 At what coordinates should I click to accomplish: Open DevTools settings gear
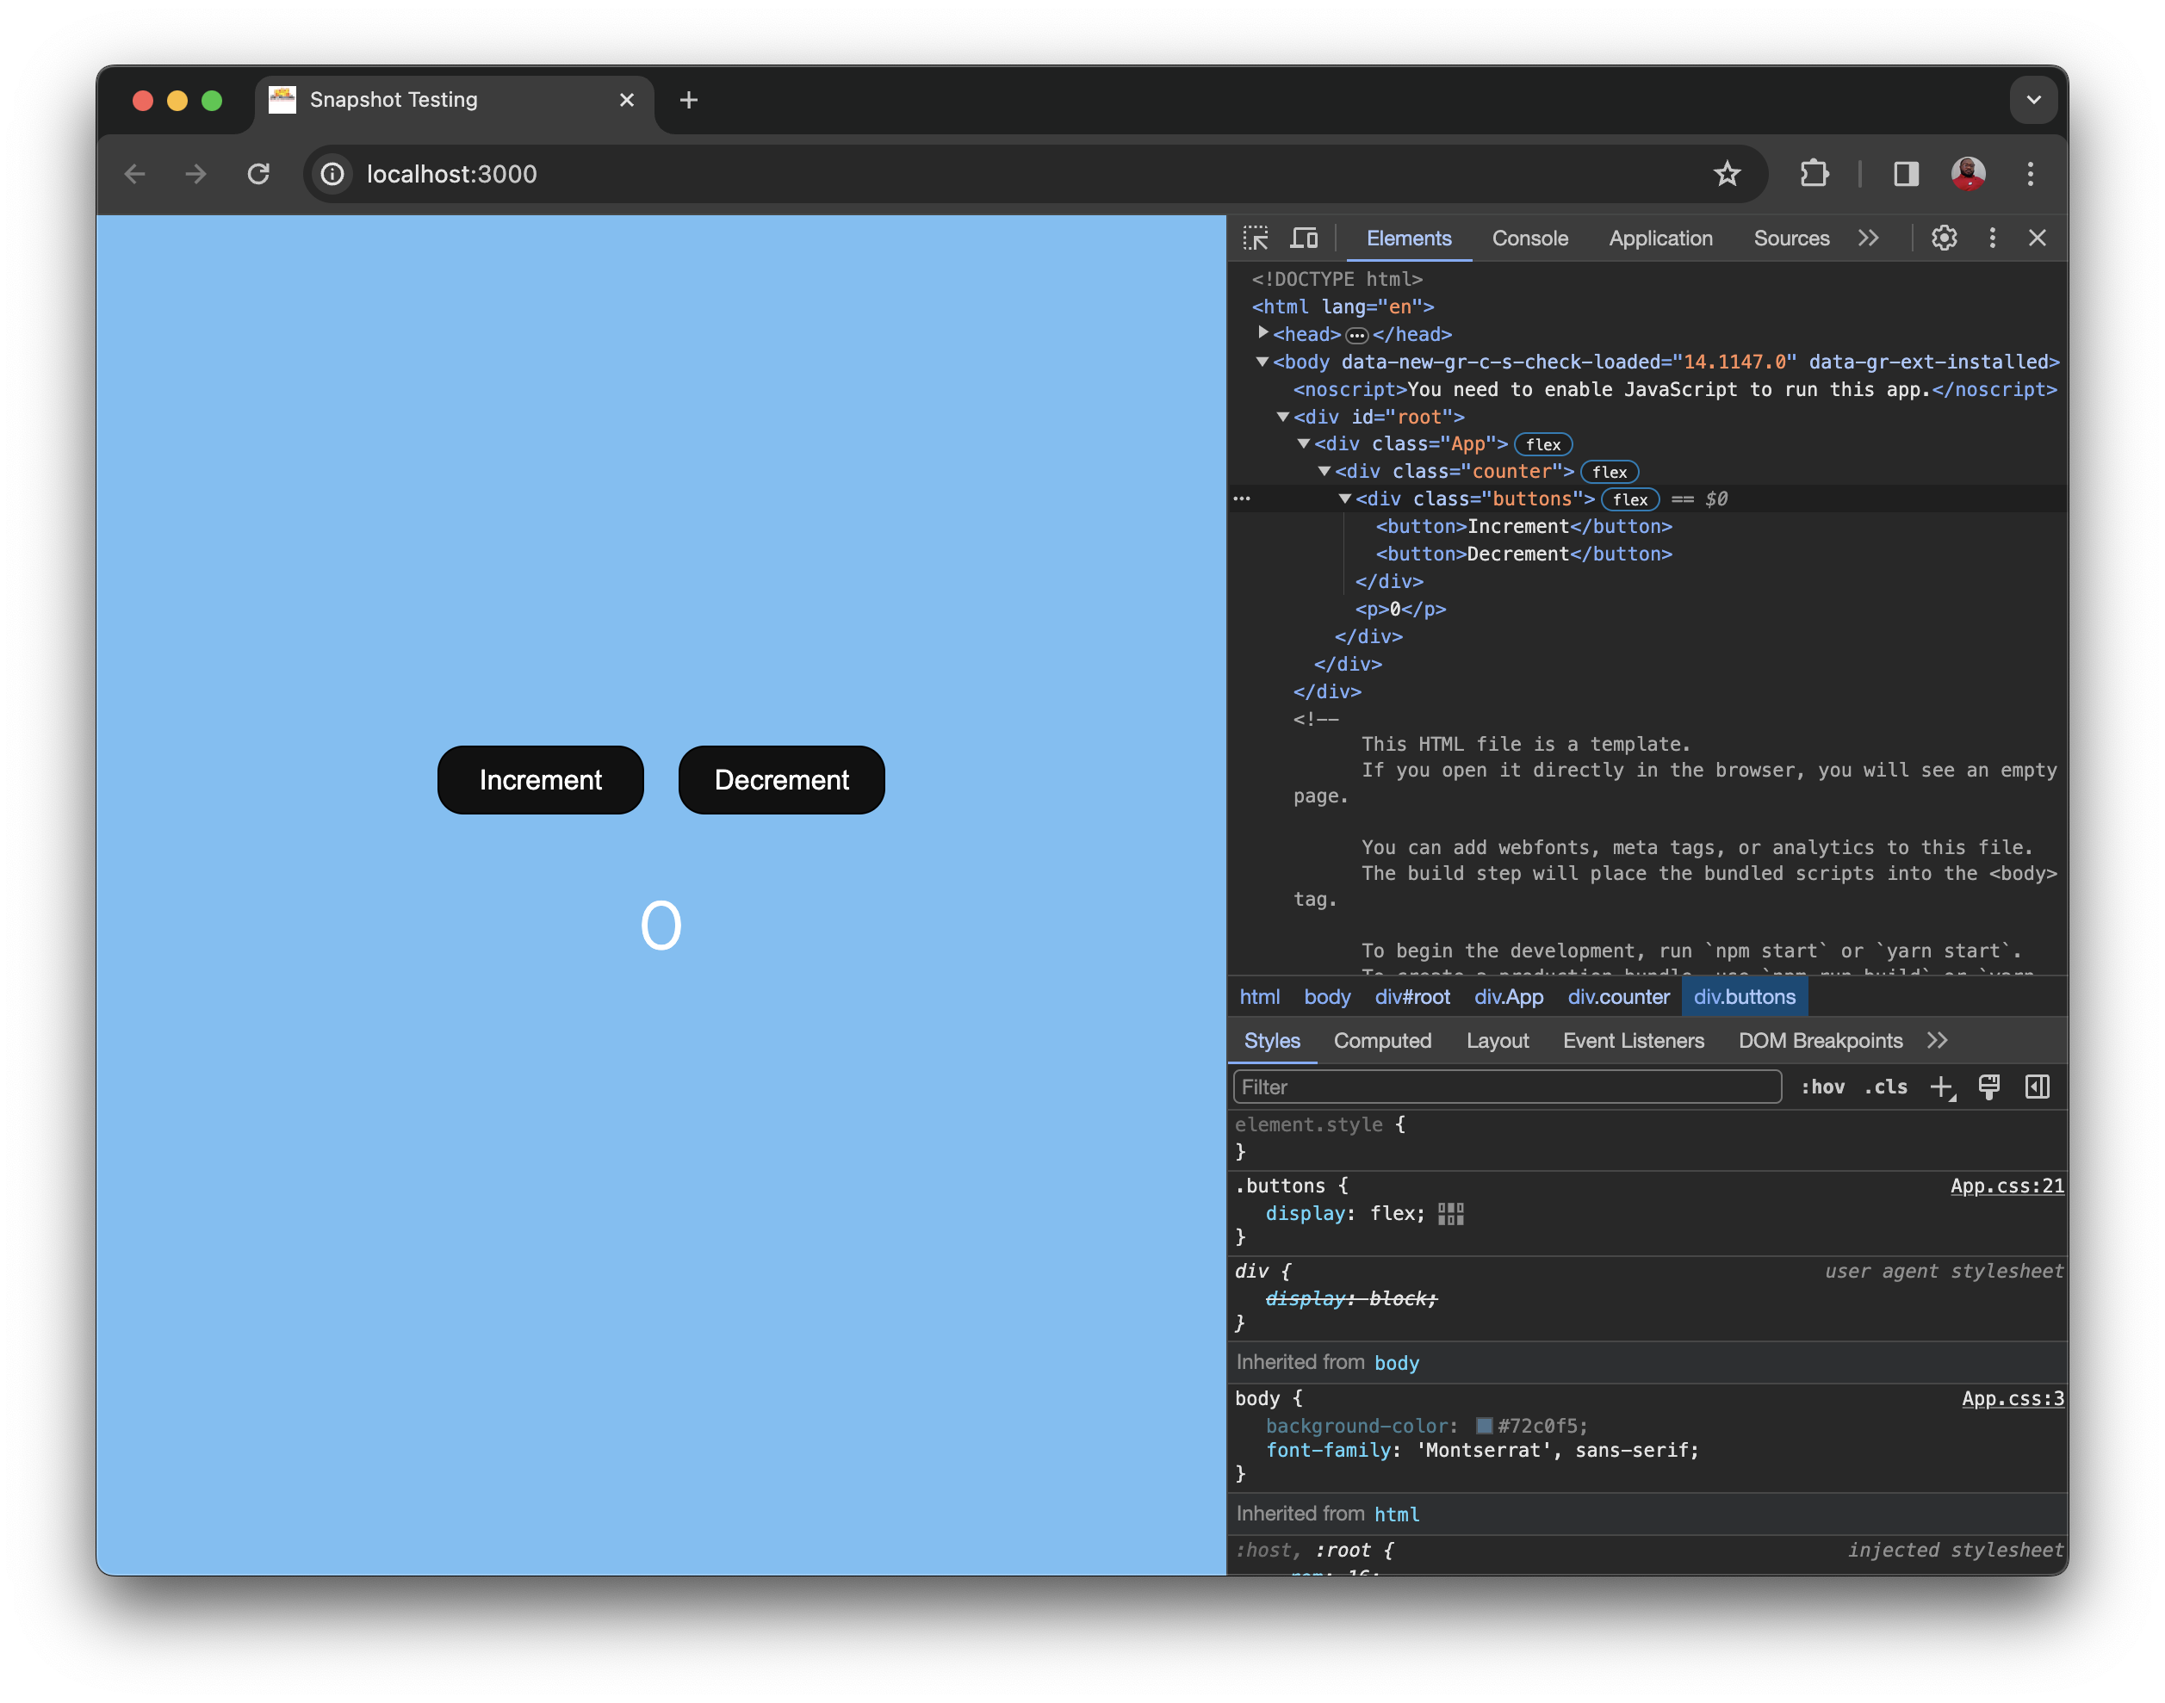(x=1943, y=238)
